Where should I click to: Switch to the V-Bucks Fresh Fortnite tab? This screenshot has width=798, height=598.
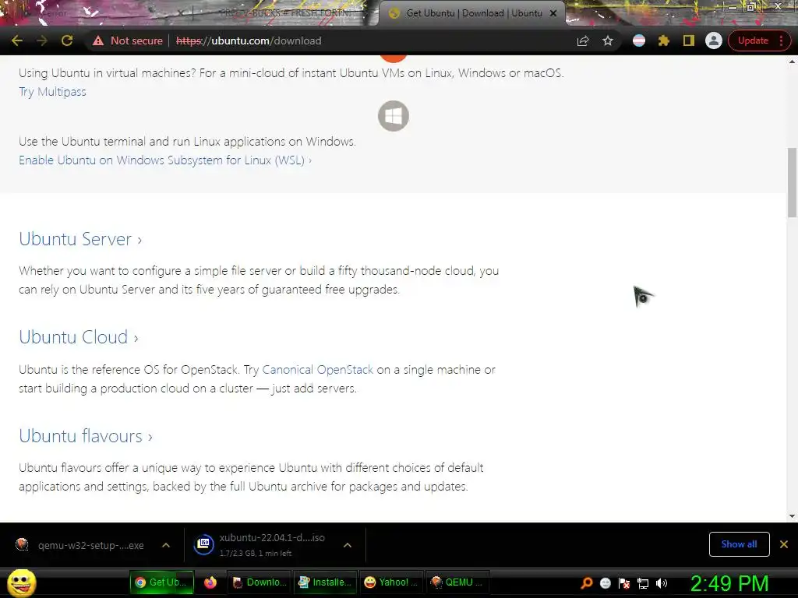pos(285,13)
